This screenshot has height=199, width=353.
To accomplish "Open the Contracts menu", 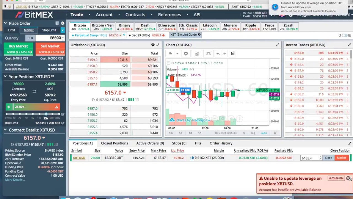I will (x=135, y=15).
